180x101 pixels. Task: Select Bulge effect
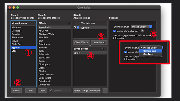pos(55,51)
